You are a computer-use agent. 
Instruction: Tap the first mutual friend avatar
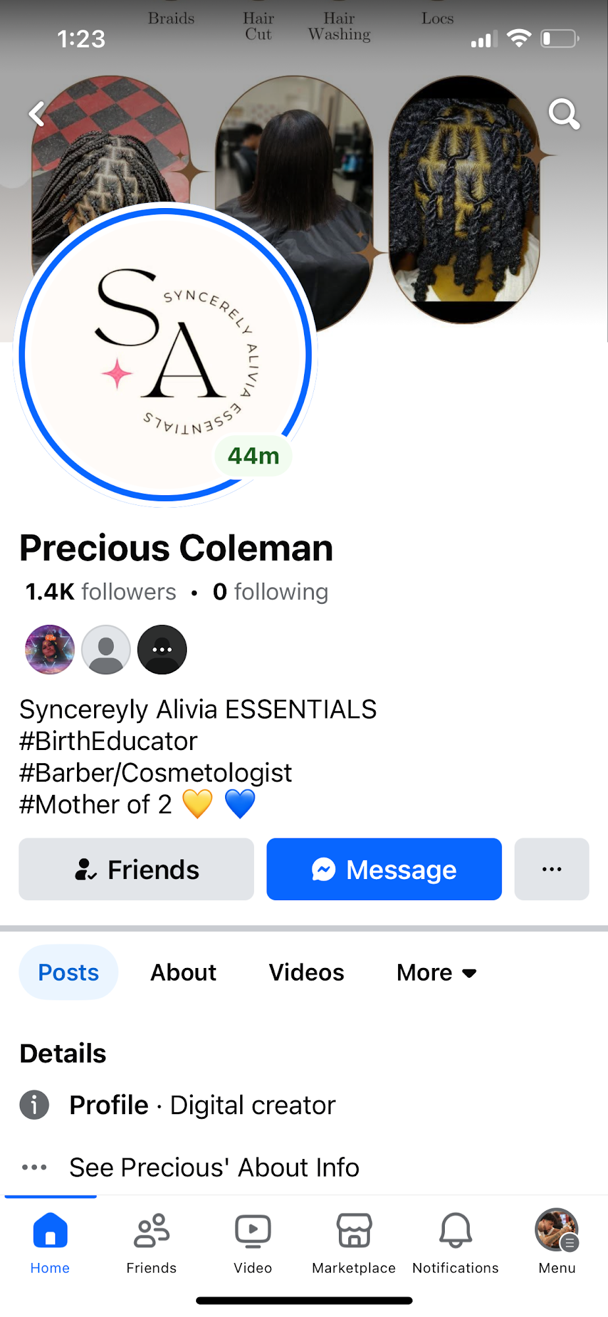point(50,649)
